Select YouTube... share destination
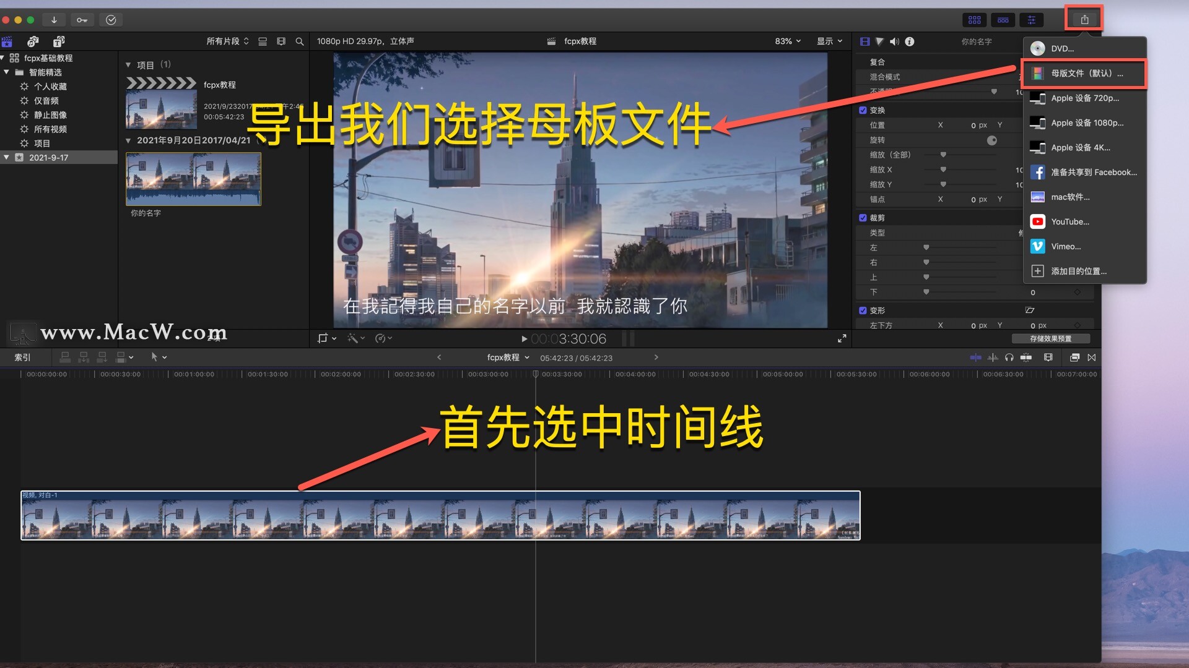Viewport: 1189px width, 668px height. (1069, 221)
